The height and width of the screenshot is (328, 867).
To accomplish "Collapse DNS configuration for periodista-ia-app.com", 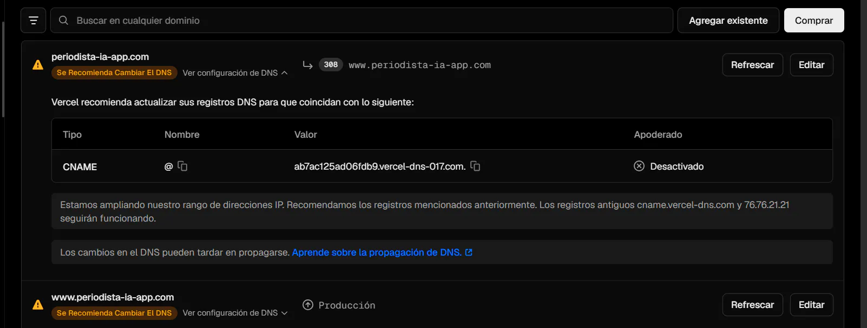I will 235,73.
